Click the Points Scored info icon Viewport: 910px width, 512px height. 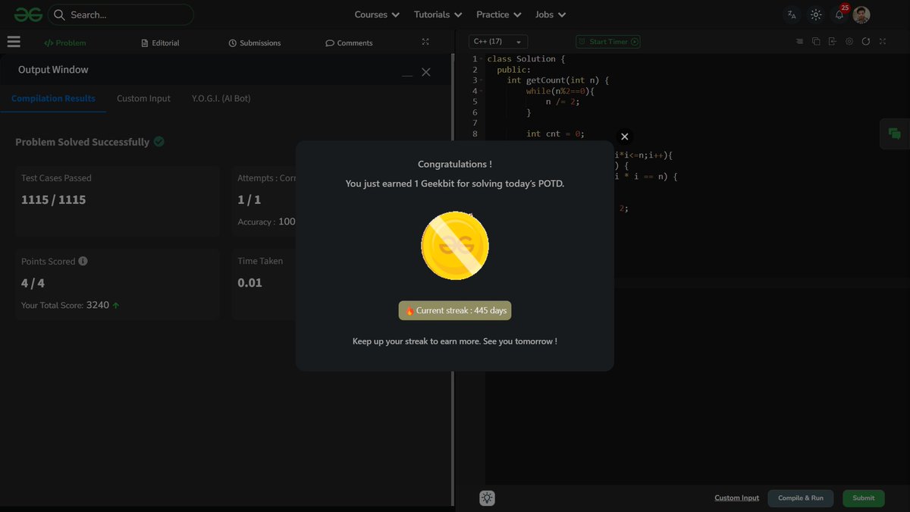[83, 261]
